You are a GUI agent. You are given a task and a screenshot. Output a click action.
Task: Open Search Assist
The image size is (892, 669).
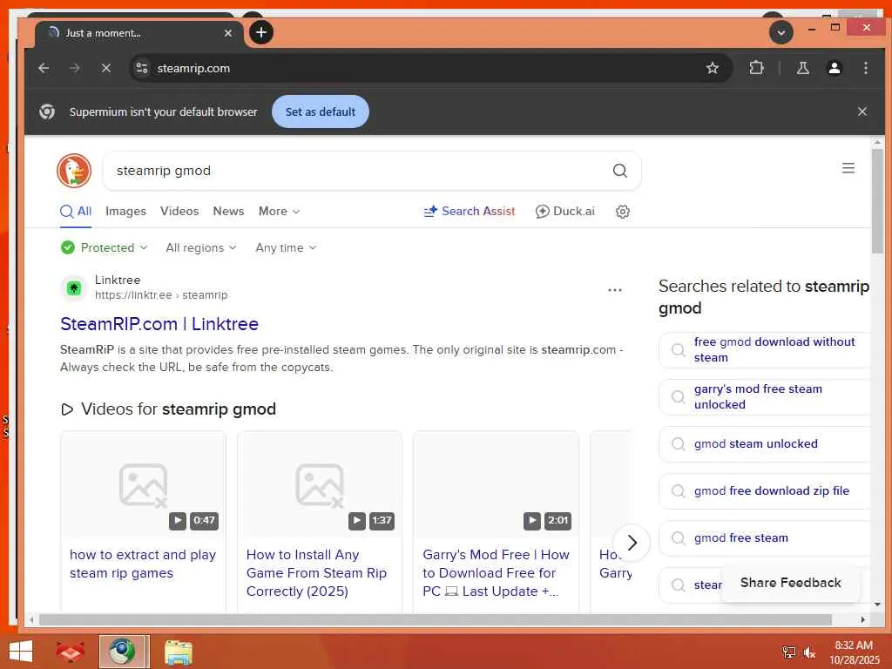(x=470, y=211)
